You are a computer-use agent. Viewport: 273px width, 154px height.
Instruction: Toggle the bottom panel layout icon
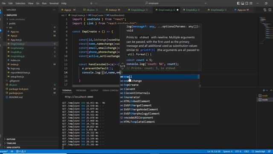(243, 3)
